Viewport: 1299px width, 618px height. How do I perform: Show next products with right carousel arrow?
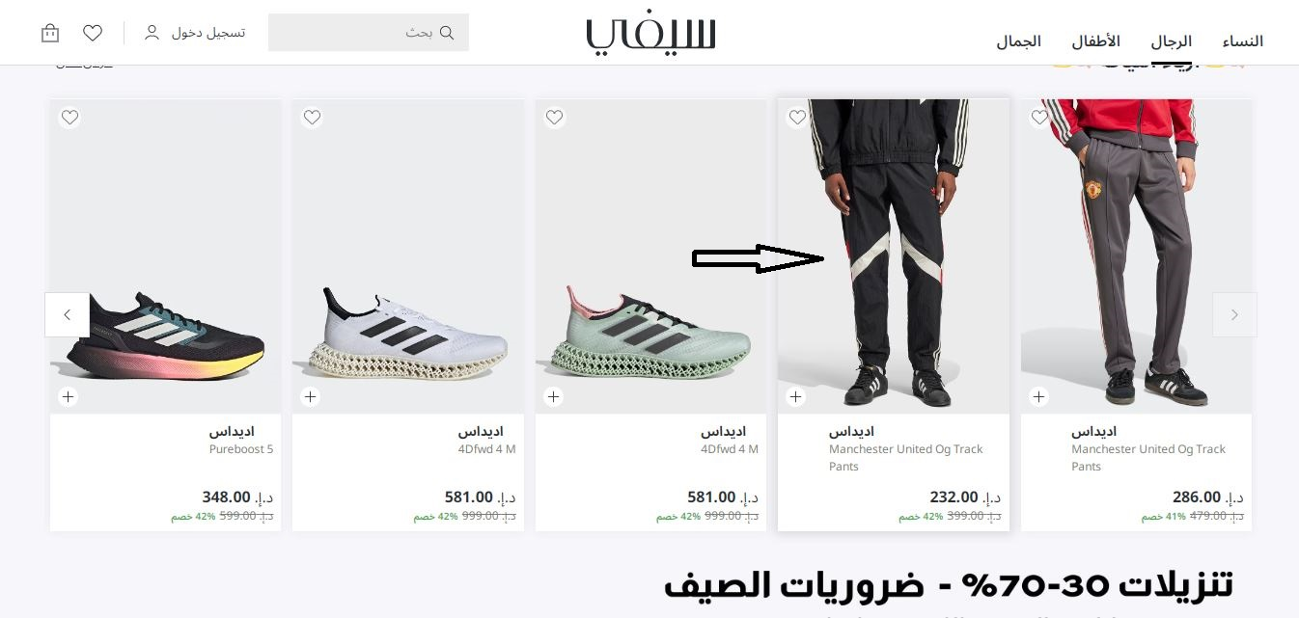click(1234, 314)
